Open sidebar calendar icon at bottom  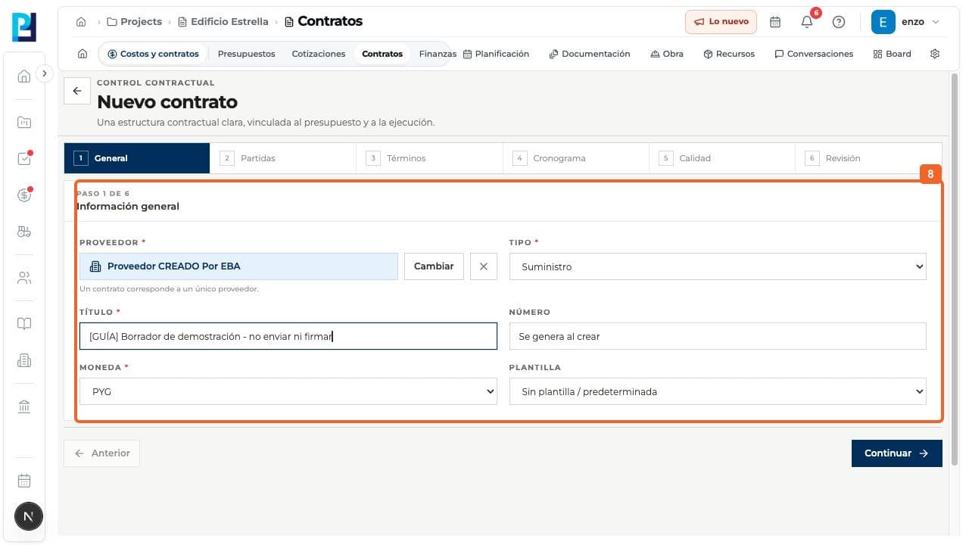24,481
